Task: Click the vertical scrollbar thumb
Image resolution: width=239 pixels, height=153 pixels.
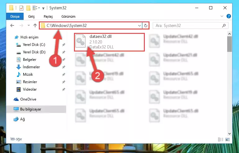Action: point(229,44)
